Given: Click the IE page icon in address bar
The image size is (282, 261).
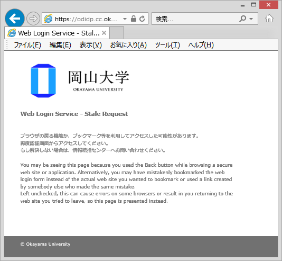Looking at the screenshot, I should (x=48, y=19).
